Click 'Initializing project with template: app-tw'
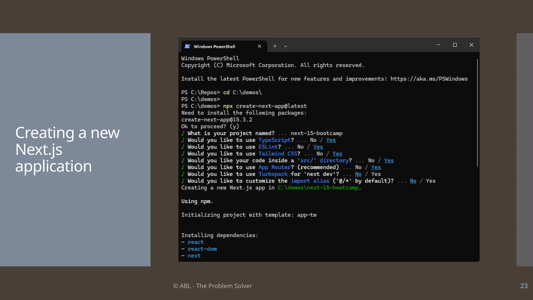 249,215
